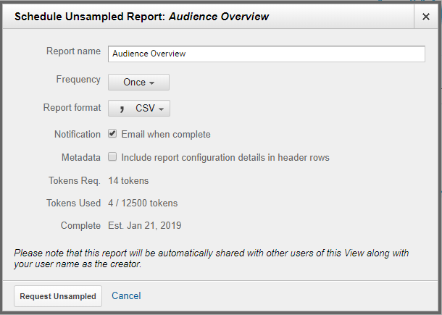Screen dimensions: 442x315
Task: Click the Cancel link
Action: point(126,296)
